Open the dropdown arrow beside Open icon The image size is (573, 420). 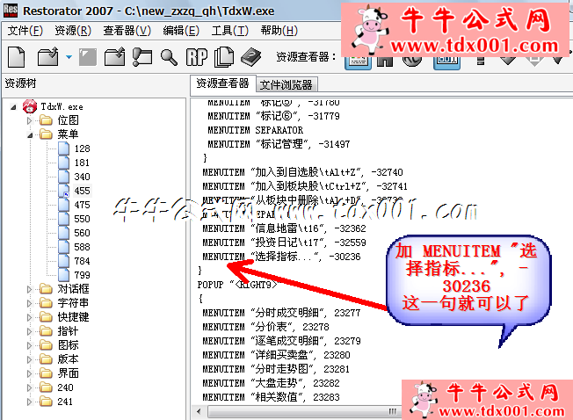68,58
